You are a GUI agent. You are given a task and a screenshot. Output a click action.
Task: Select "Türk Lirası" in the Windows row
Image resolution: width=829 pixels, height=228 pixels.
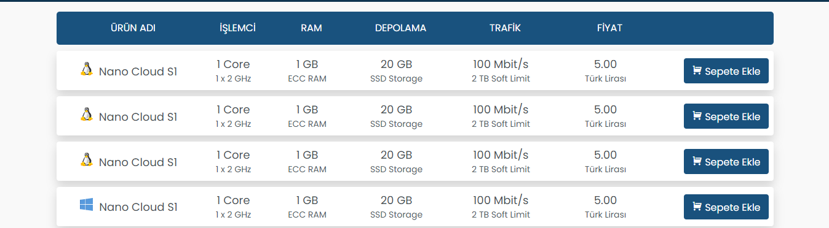tap(605, 215)
